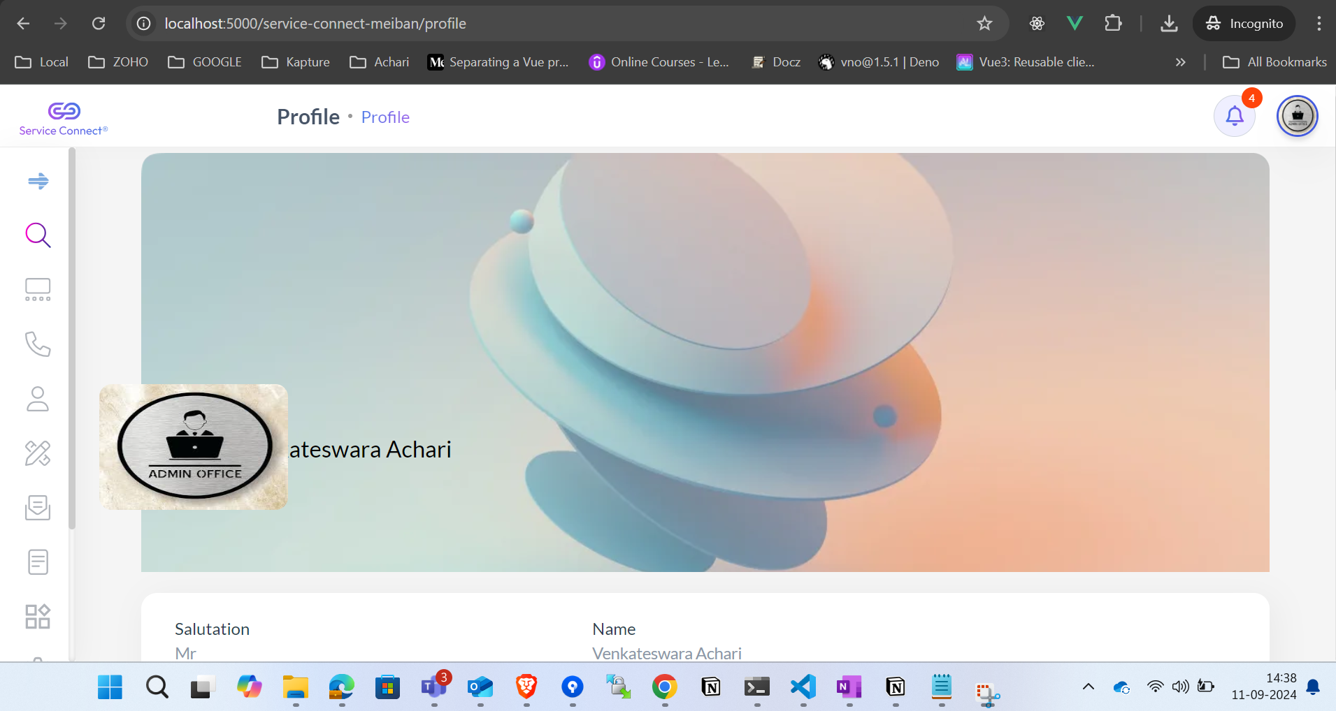Viewport: 1336px width, 711px height.
Task: Click the phone icon in sidebar
Action: (38, 344)
